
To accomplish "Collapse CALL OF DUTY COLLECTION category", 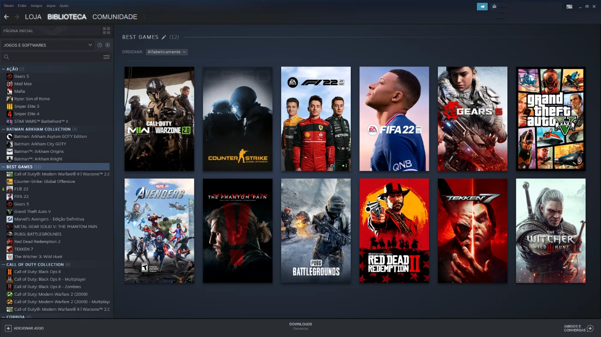I will (3, 264).
